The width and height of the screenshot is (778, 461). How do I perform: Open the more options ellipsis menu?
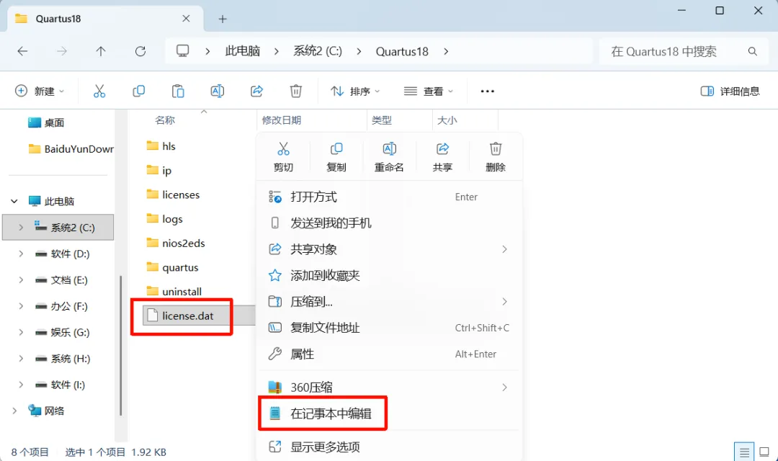(x=487, y=91)
